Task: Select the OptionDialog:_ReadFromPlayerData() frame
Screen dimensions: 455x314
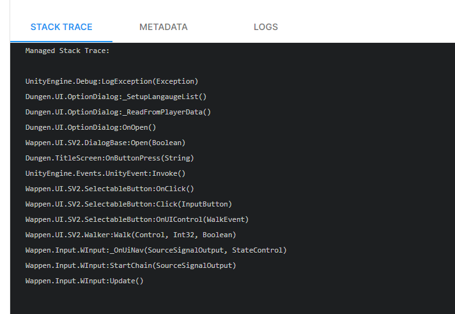Action: [x=118, y=112]
